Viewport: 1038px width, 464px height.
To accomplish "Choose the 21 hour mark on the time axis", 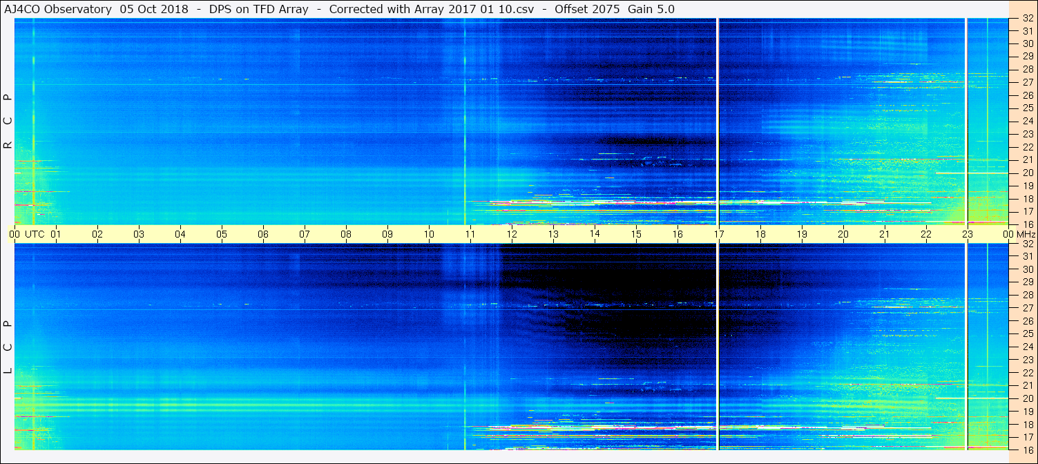I will point(885,234).
